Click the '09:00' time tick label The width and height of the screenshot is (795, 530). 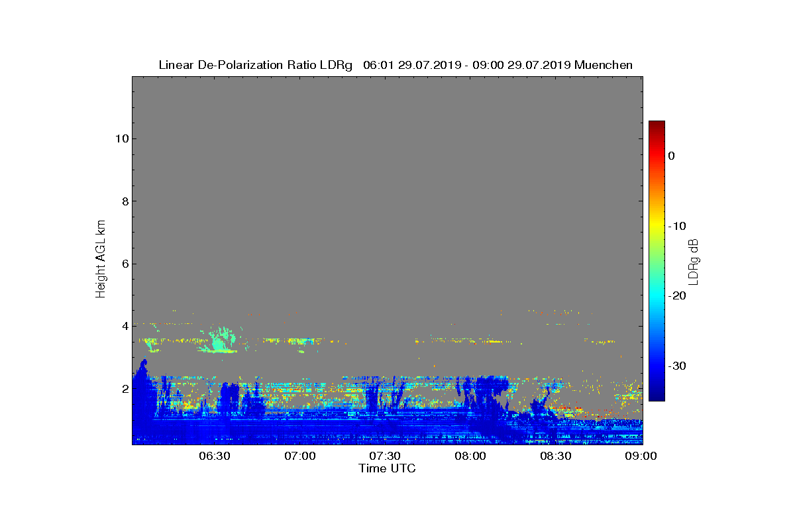point(642,456)
